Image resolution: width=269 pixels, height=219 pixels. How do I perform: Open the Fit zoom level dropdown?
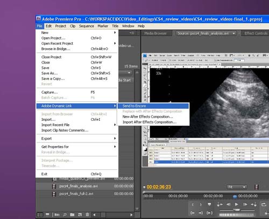point(237,187)
